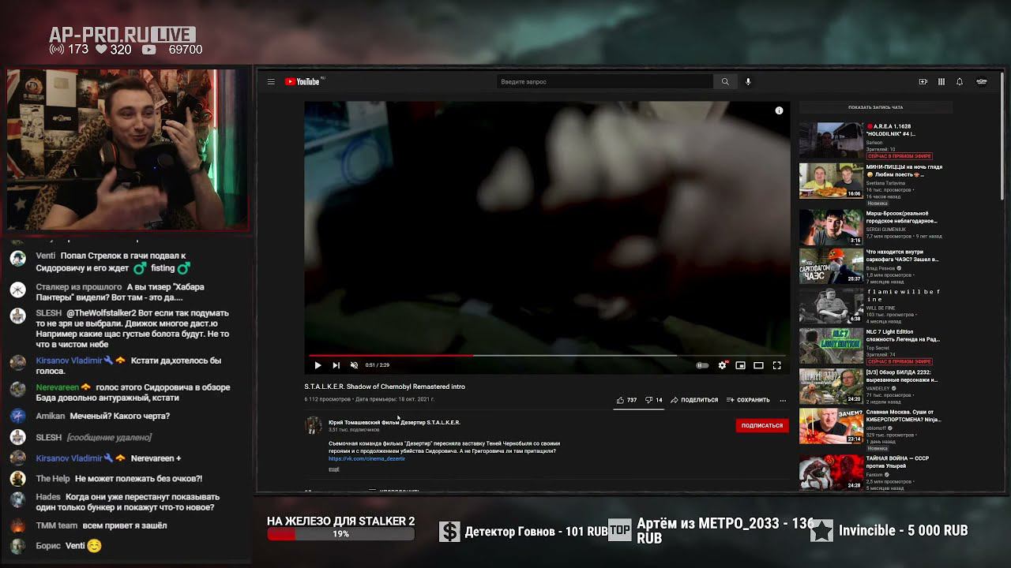Click the video title text
The height and width of the screenshot is (568, 1011).
coord(385,387)
